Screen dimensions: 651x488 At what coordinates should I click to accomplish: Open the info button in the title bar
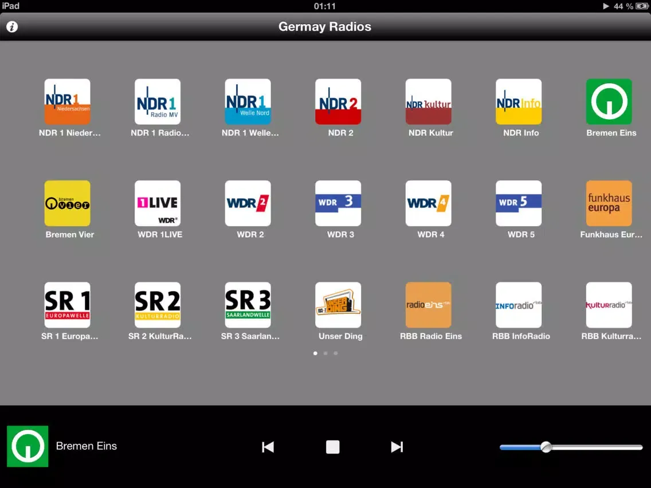(12, 27)
